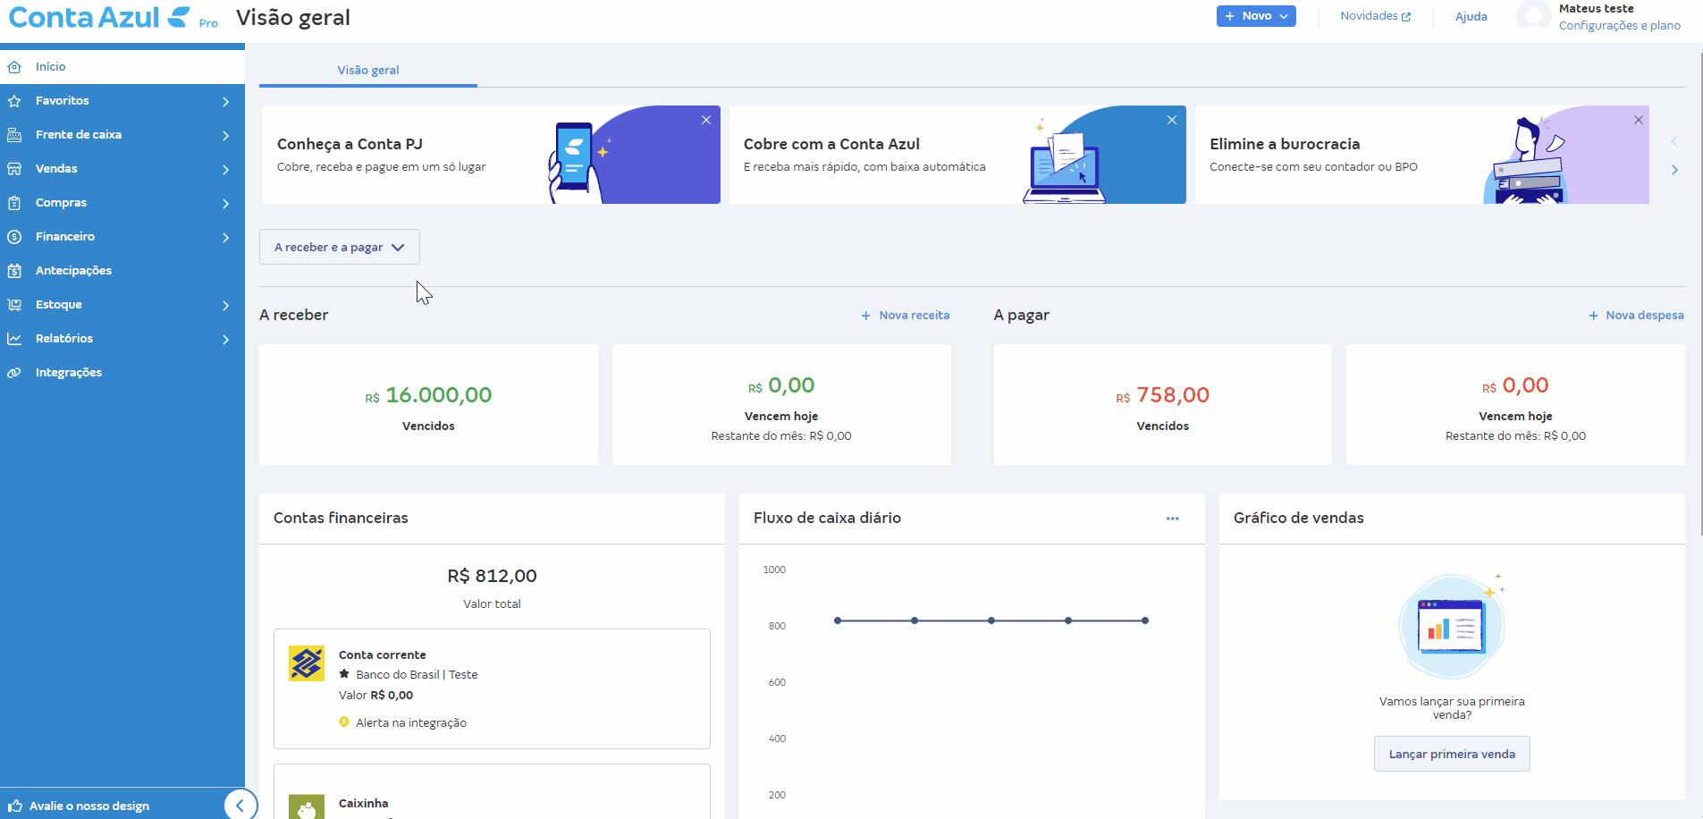Open the Novo dropdown button
1703x819 pixels.
tap(1255, 16)
